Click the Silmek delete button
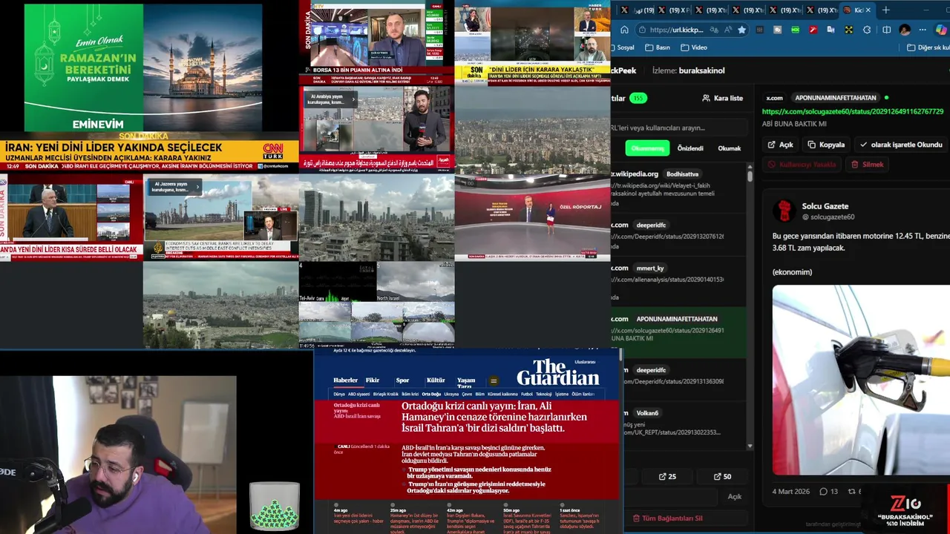 click(x=867, y=165)
